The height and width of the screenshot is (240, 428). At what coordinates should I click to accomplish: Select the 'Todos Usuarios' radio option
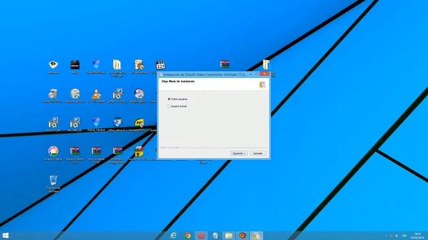click(x=177, y=99)
